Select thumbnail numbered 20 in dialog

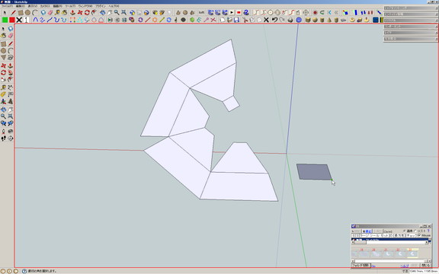376,253
